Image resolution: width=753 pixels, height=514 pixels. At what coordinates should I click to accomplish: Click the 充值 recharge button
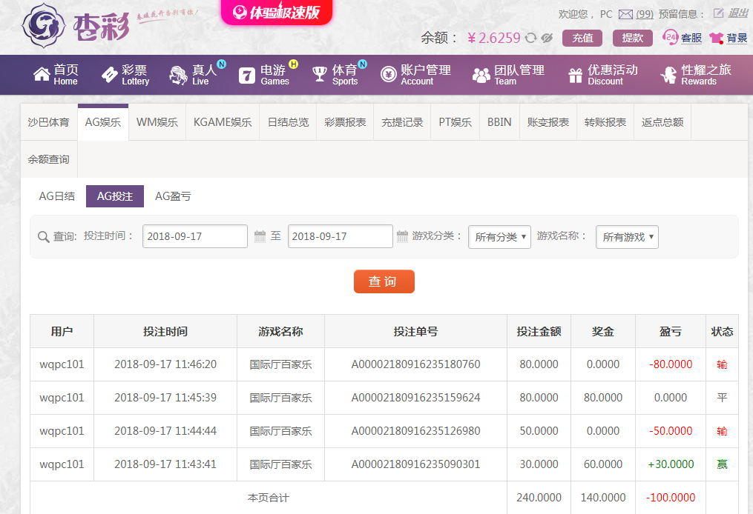582,38
